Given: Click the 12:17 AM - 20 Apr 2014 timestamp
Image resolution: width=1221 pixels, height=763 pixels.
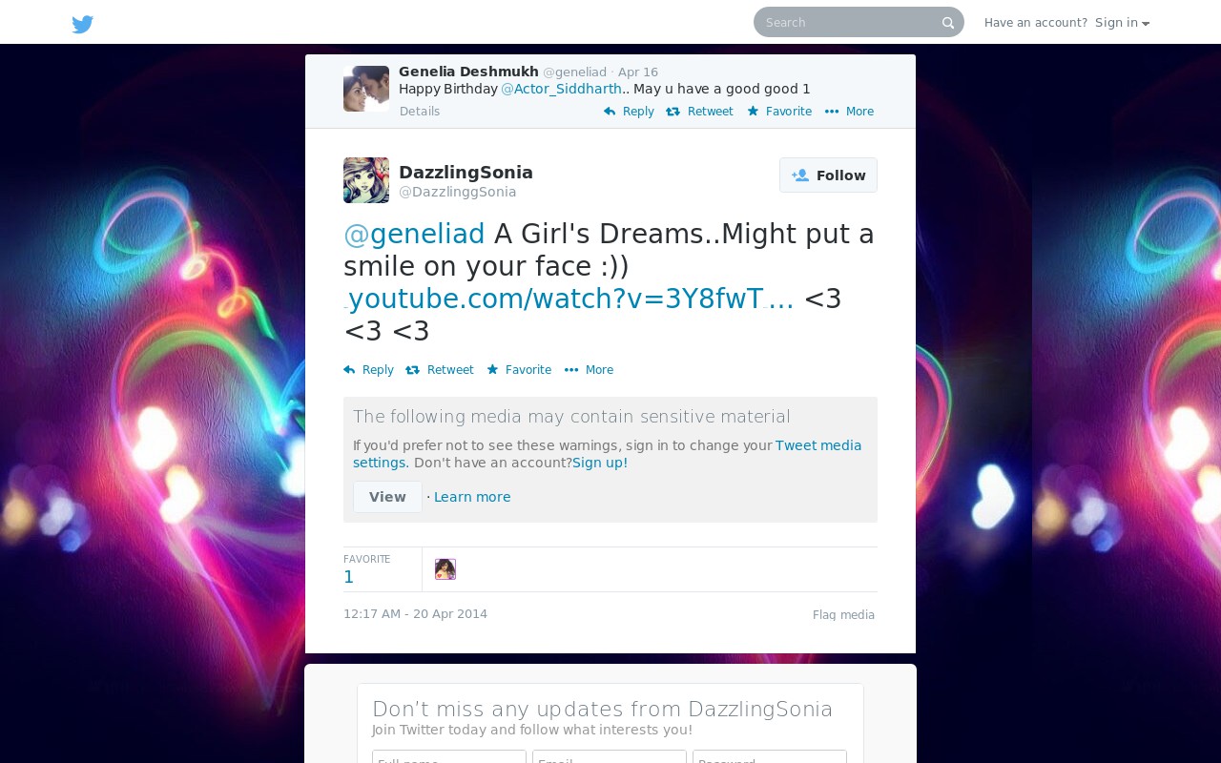Looking at the screenshot, I should point(415,614).
